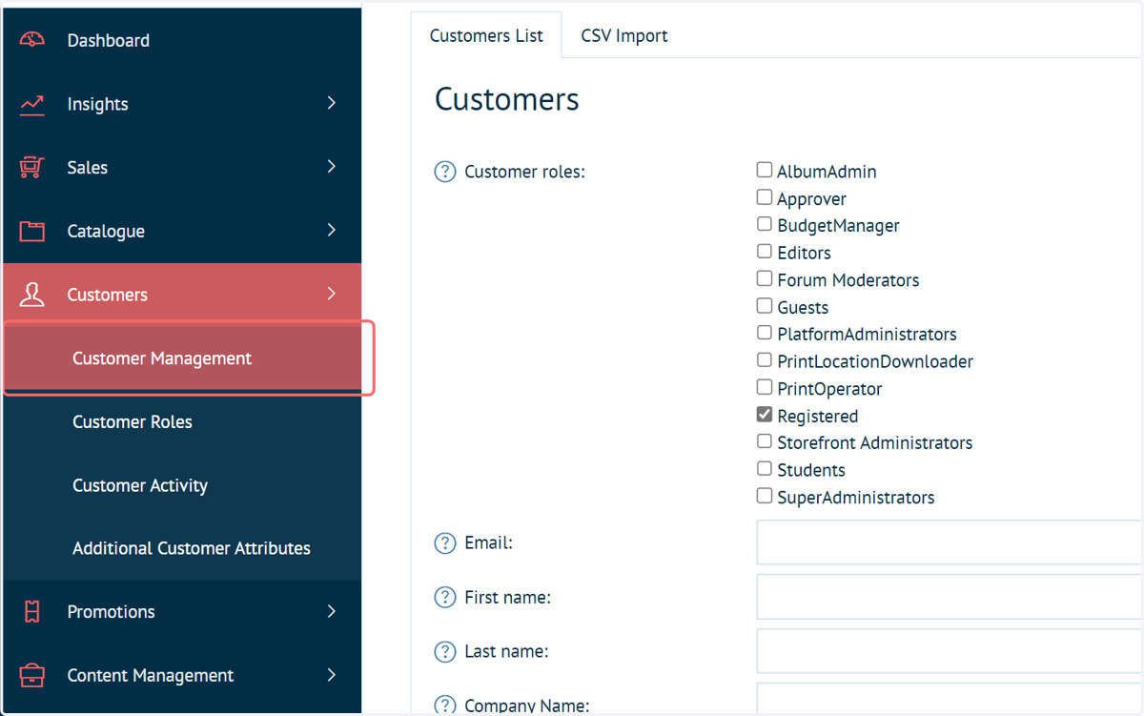Tick the Storefront Administrators checkbox
The image size is (1144, 716).
click(x=765, y=441)
